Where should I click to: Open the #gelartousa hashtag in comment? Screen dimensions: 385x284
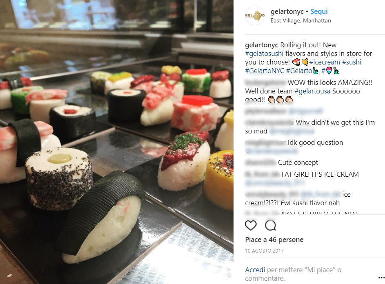pos(312,91)
